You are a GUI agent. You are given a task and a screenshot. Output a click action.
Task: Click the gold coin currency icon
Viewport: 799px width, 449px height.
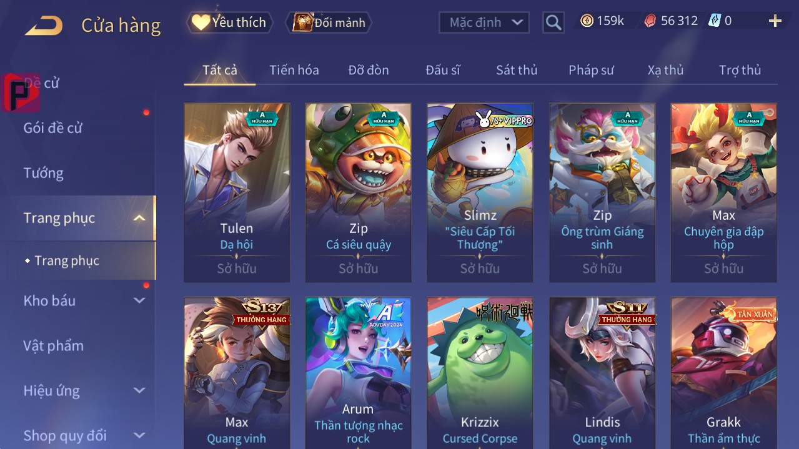point(587,21)
